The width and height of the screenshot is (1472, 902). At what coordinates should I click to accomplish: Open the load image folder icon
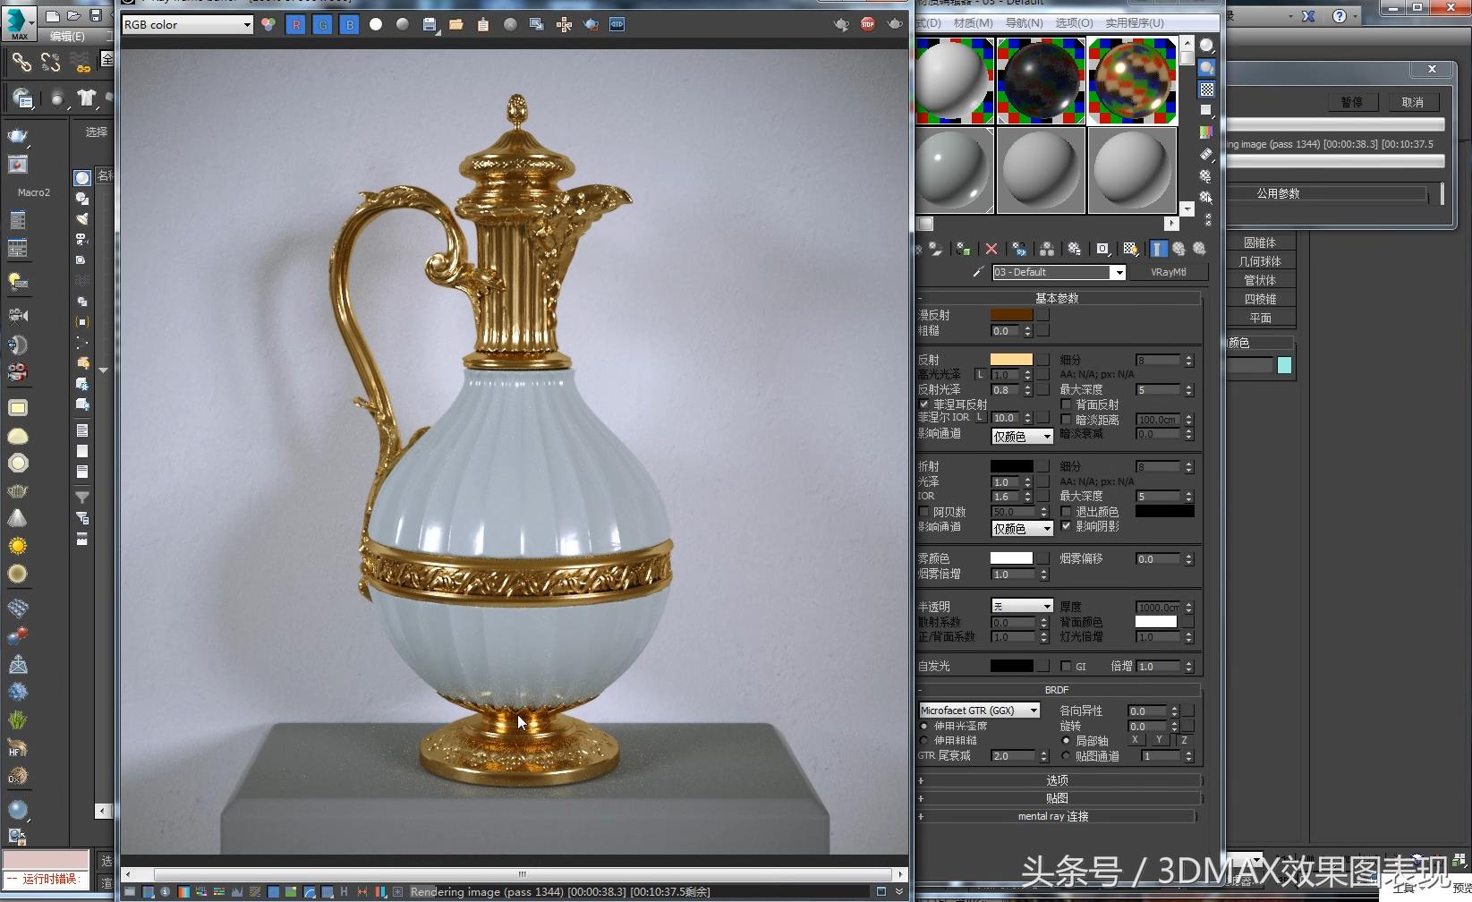click(456, 25)
